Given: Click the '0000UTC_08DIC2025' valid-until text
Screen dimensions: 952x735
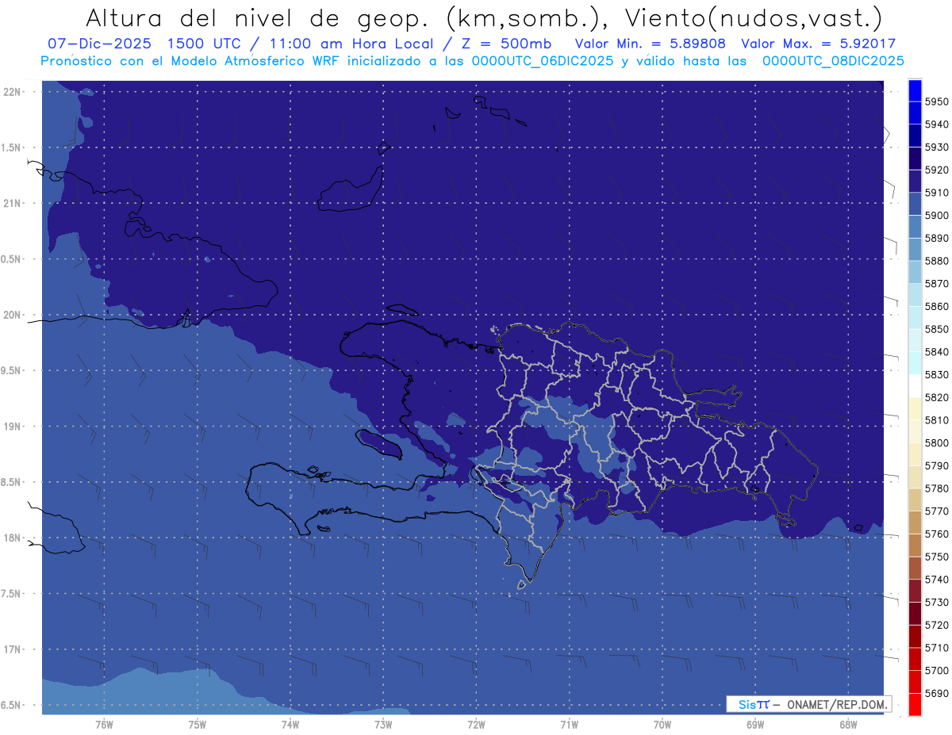Looking at the screenshot, I should pos(833,61).
